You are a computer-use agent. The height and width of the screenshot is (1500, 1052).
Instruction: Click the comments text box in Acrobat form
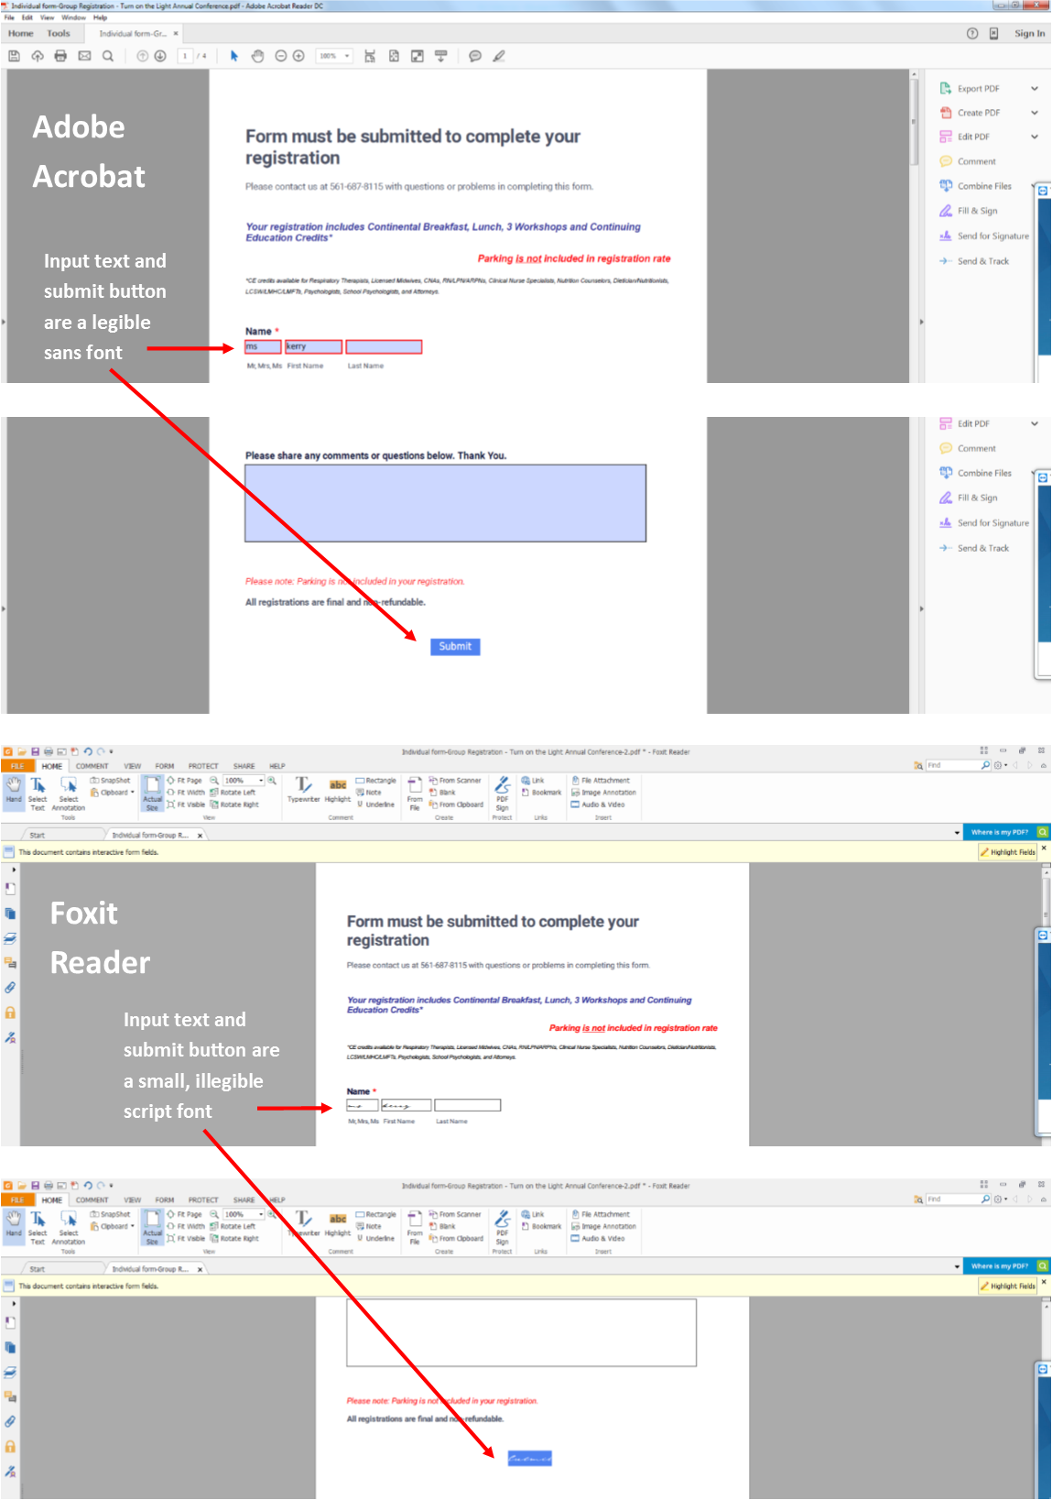pos(445,503)
